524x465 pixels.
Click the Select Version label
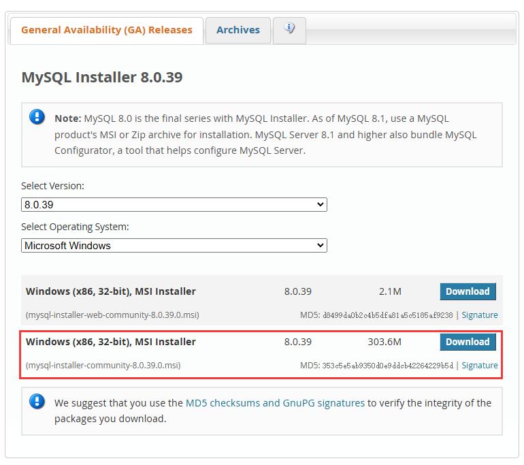pos(53,186)
